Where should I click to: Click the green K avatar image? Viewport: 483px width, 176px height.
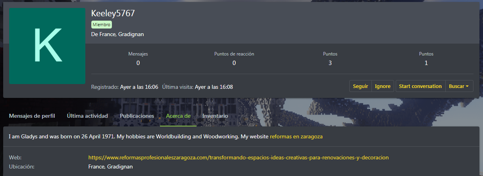47,46
